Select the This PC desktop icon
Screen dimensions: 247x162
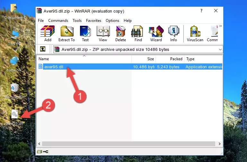(14, 38)
